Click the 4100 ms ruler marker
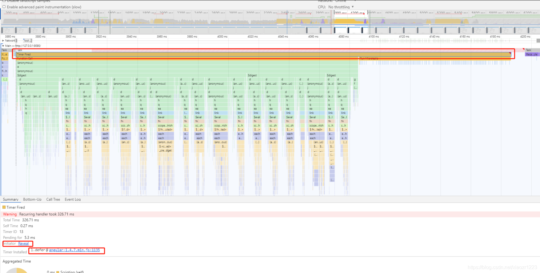The height and width of the screenshot is (273, 540). coord(374,37)
